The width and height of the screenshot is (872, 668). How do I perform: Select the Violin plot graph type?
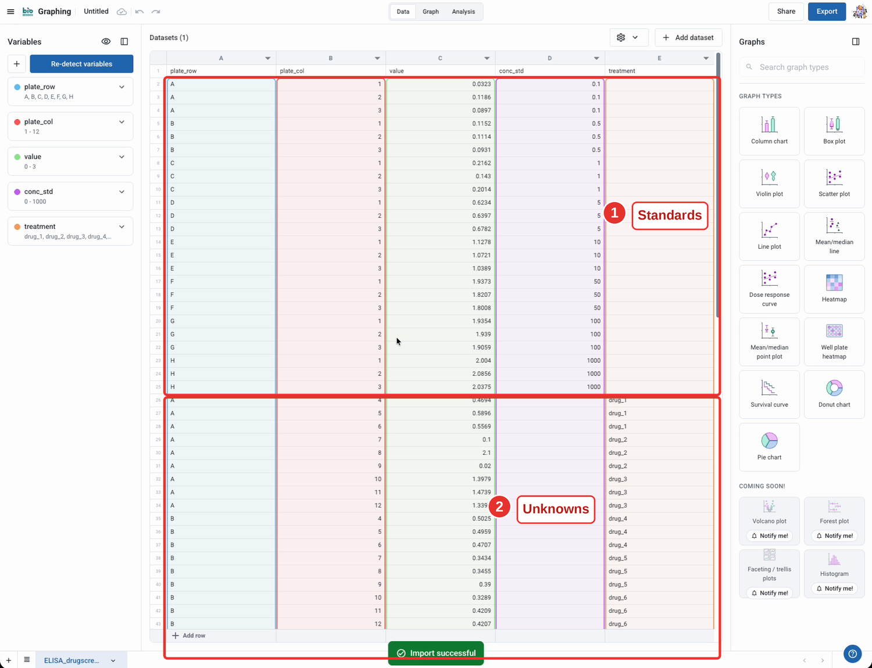(769, 184)
